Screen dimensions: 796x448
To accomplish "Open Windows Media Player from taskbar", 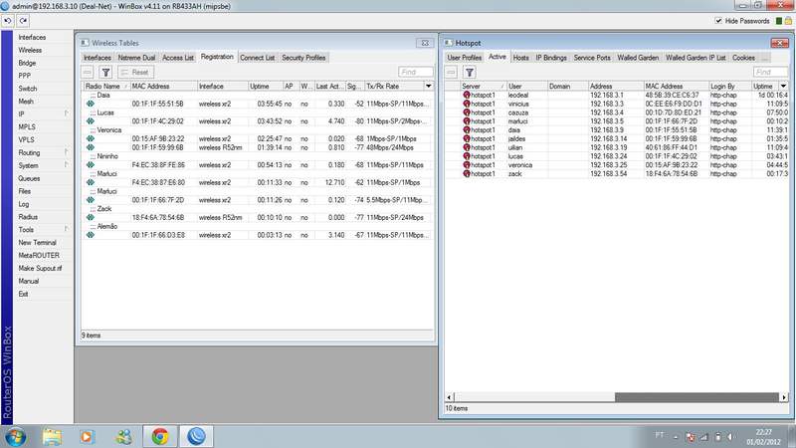I will click(87, 436).
